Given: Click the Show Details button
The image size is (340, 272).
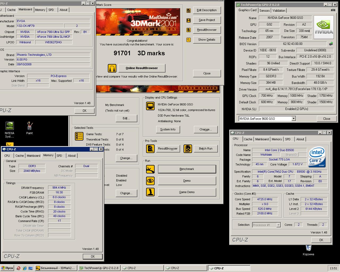Looking at the screenshot, I should pyautogui.click(x=207, y=40).
